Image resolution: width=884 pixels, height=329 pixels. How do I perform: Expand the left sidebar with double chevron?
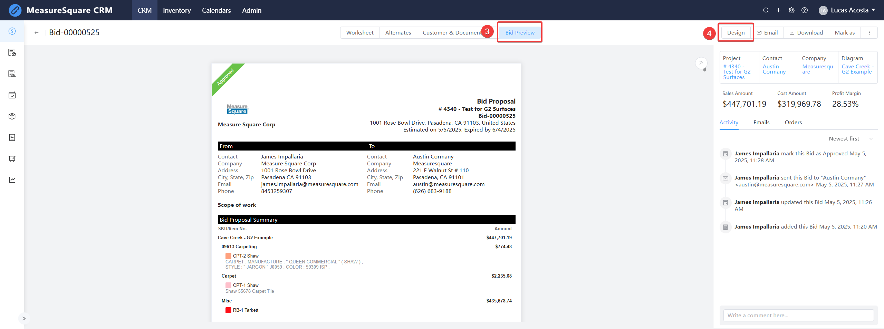click(x=24, y=318)
